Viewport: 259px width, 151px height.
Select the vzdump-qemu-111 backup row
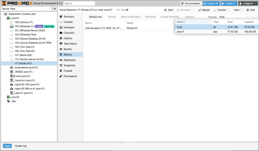tap(104, 28)
